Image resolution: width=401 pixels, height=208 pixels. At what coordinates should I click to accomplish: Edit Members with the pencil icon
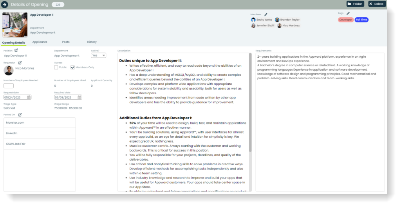(266, 15)
